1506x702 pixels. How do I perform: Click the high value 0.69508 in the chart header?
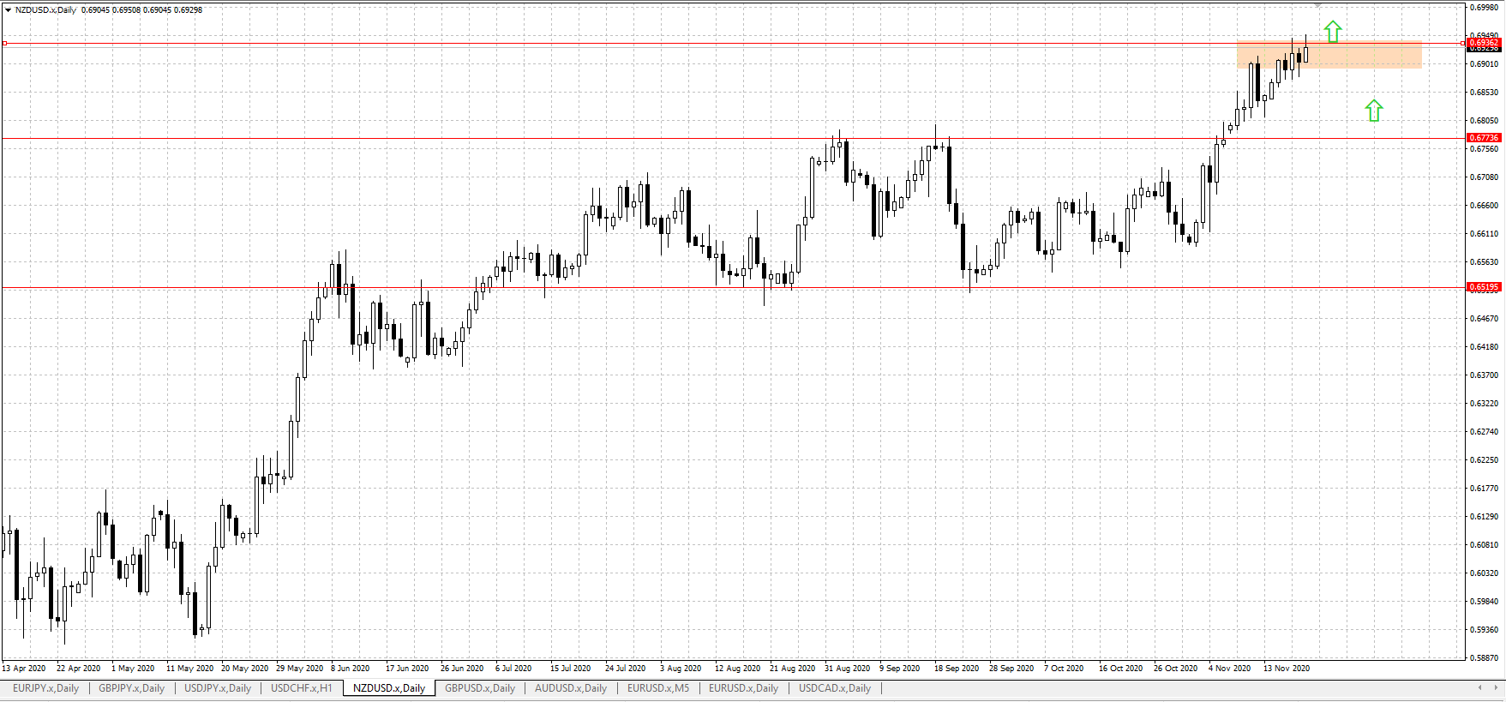point(126,10)
